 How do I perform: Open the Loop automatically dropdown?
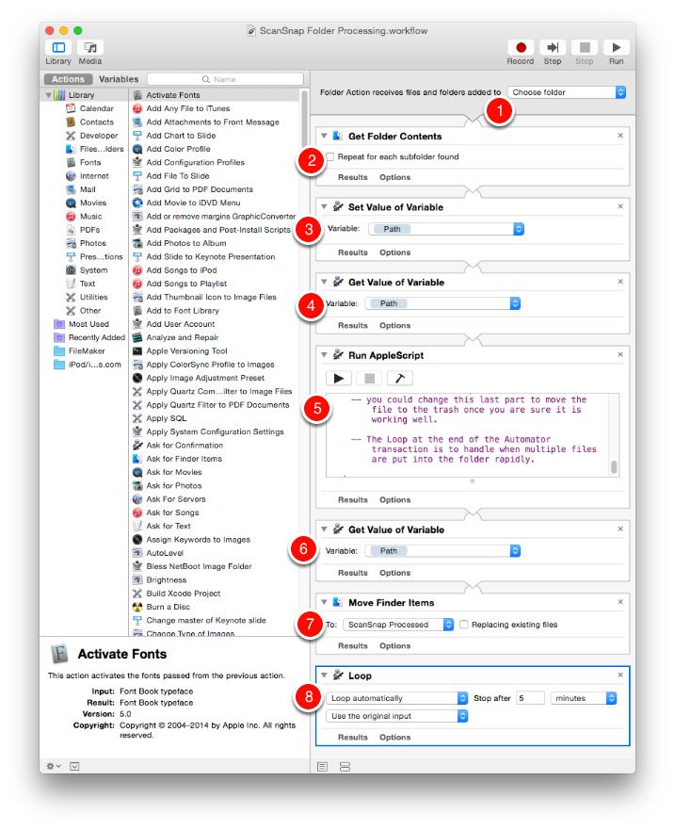[x=397, y=698]
